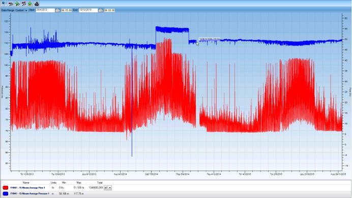Click the green download arrow toolbar icon

(30, 4)
